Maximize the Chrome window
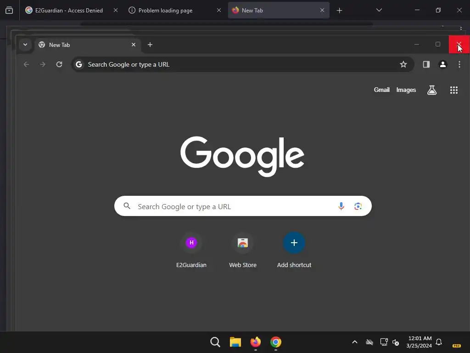Screen dimensions: 470x353 click(x=438, y=45)
